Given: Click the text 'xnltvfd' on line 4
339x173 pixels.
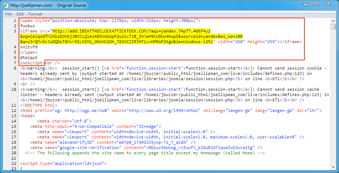Looking at the screenshot, I should pyautogui.click(x=29, y=47).
